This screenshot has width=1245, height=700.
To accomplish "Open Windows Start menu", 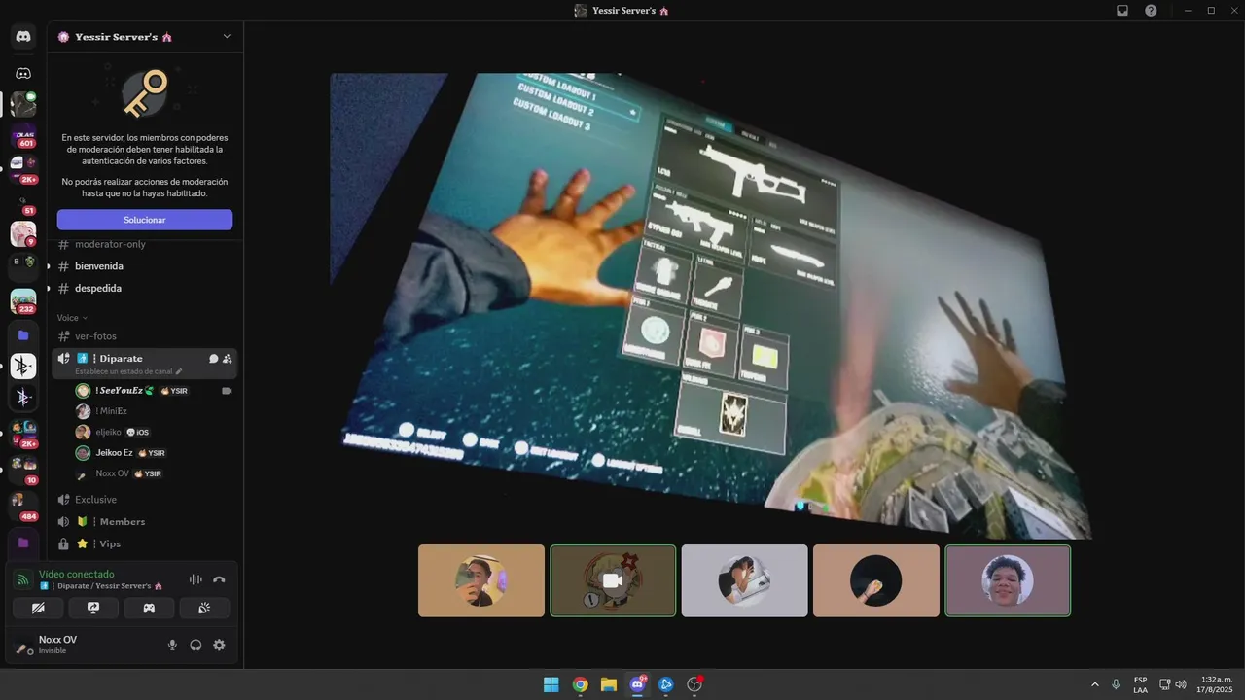I will pyautogui.click(x=551, y=684).
